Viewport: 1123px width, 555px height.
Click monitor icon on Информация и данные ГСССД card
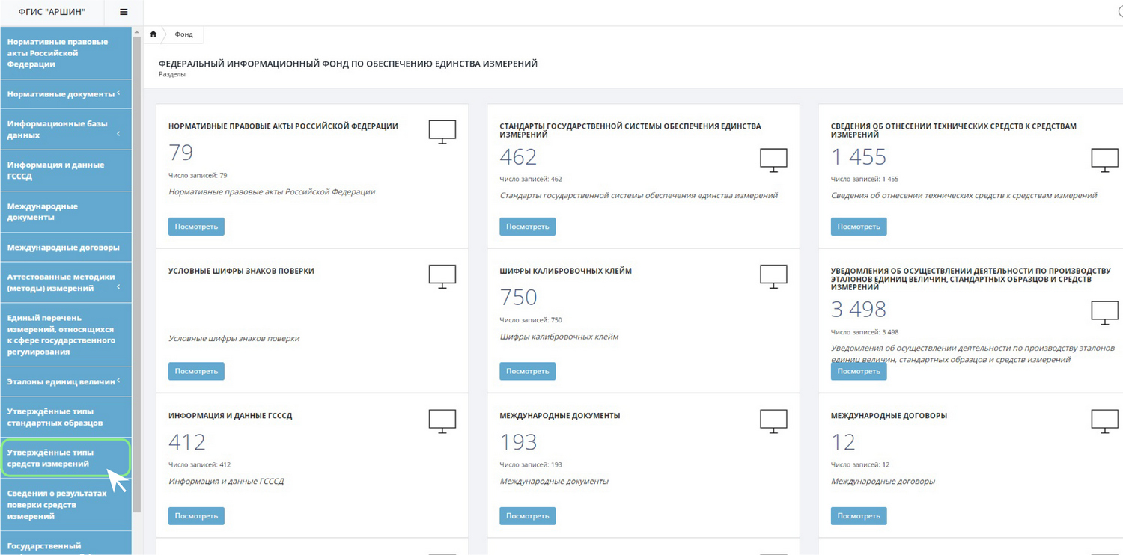tap(442, 421)
